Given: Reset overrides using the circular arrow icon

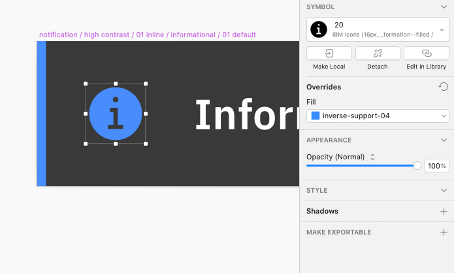Looking at the screenshot, I should pos(444,87).
